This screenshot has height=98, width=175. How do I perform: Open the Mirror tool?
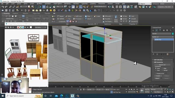pos(109,7)
